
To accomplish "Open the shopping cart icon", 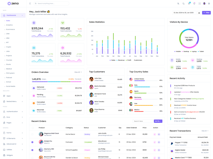I will pos(189,3).
